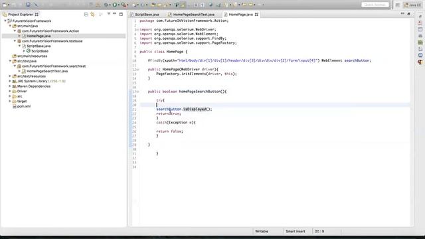Collapse the src/test/java folder
The image size is (425, 239).
(x=10, y=61)
